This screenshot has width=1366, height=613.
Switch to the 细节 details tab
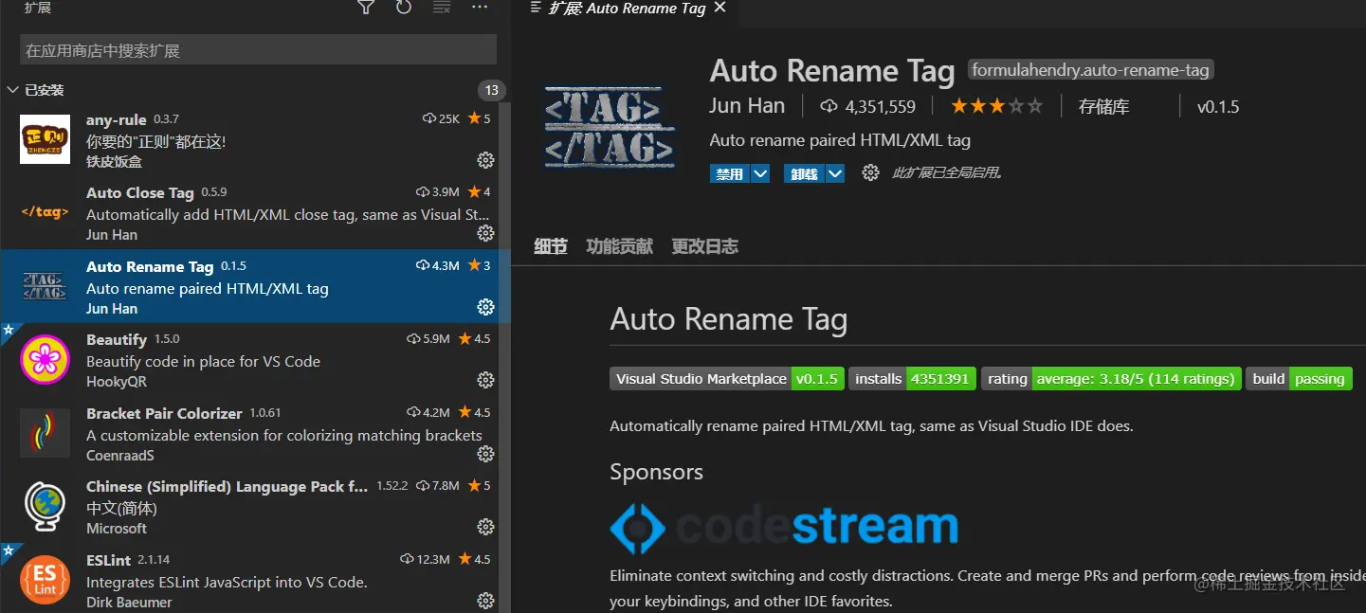click(551, 246)
